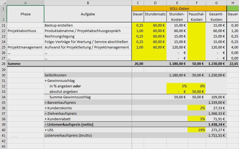Select 'Folge-Verträge für Wartung' cell
Image resolution: width=239 pixels, height=149 pixels.
88,42
